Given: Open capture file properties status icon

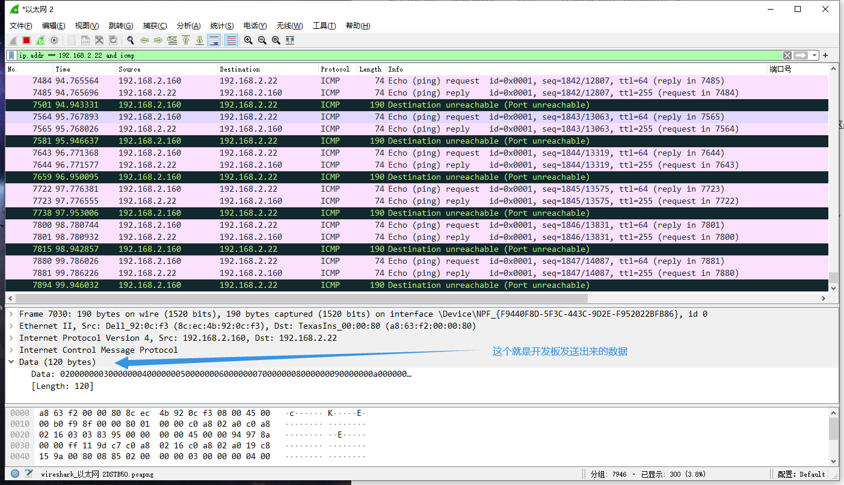Looking at the screenshot, I should coord(28,474).
